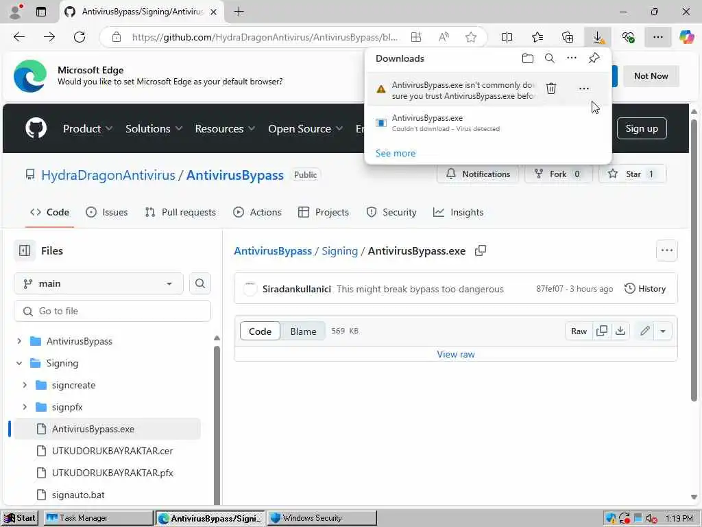
Task: Open Edge Settings and more menu
Action: [x=657, y=37]
